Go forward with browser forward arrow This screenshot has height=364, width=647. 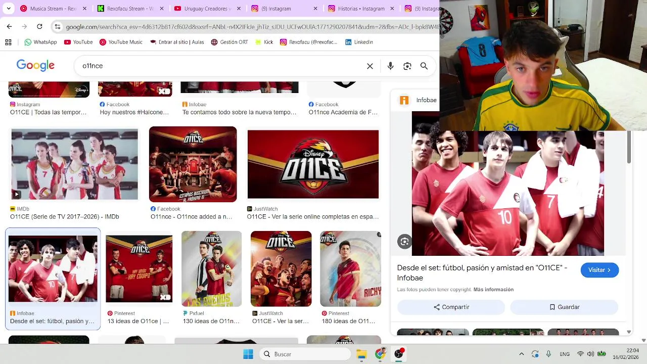(24, 26)
